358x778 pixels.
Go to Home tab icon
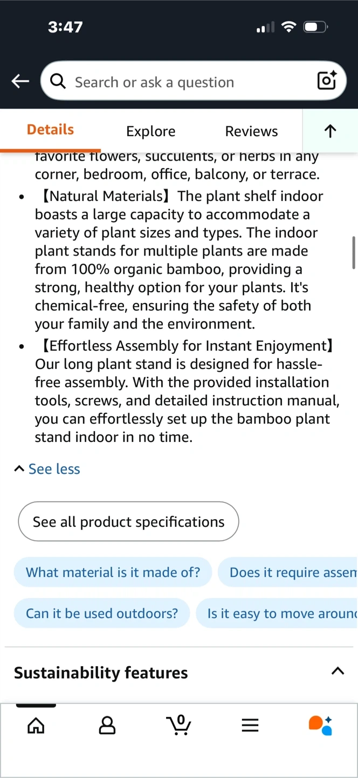pyautogui.click(x=36, y=725)
